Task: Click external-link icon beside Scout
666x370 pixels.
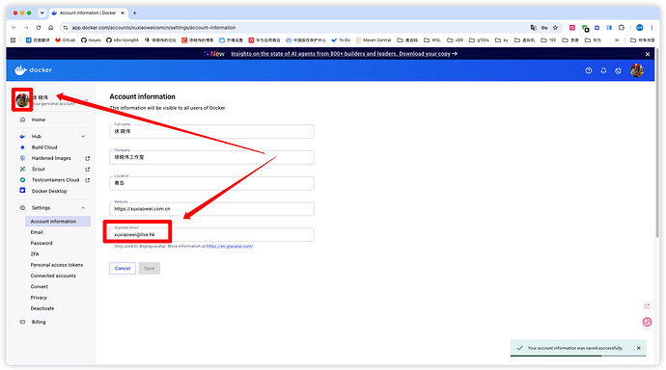Action: tap(88, 170)
